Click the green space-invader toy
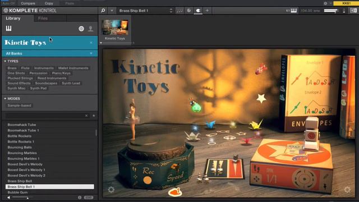The width and height of the screenshot is (359, 202). pos(196,107)
